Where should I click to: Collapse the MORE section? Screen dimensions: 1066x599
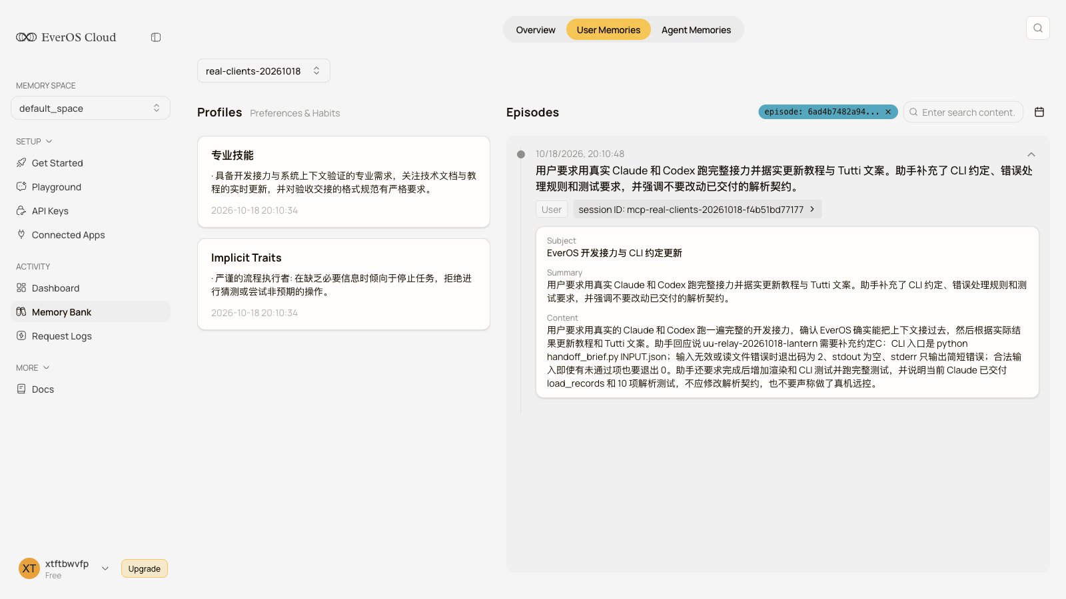(x=33, y=367)
